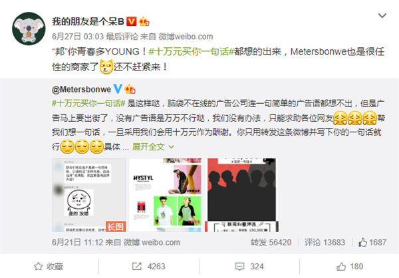This screenshot has width=399, height=278.
Task: Open comments icon showing 324
Action: (x=239, y=267)
